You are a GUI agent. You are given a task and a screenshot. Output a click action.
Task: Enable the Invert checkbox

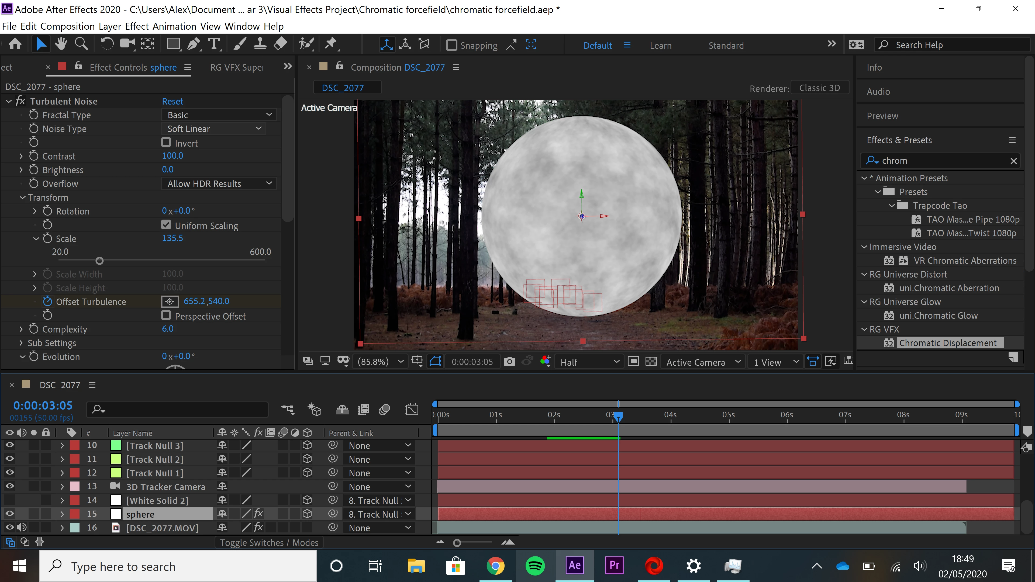point(166,142)
